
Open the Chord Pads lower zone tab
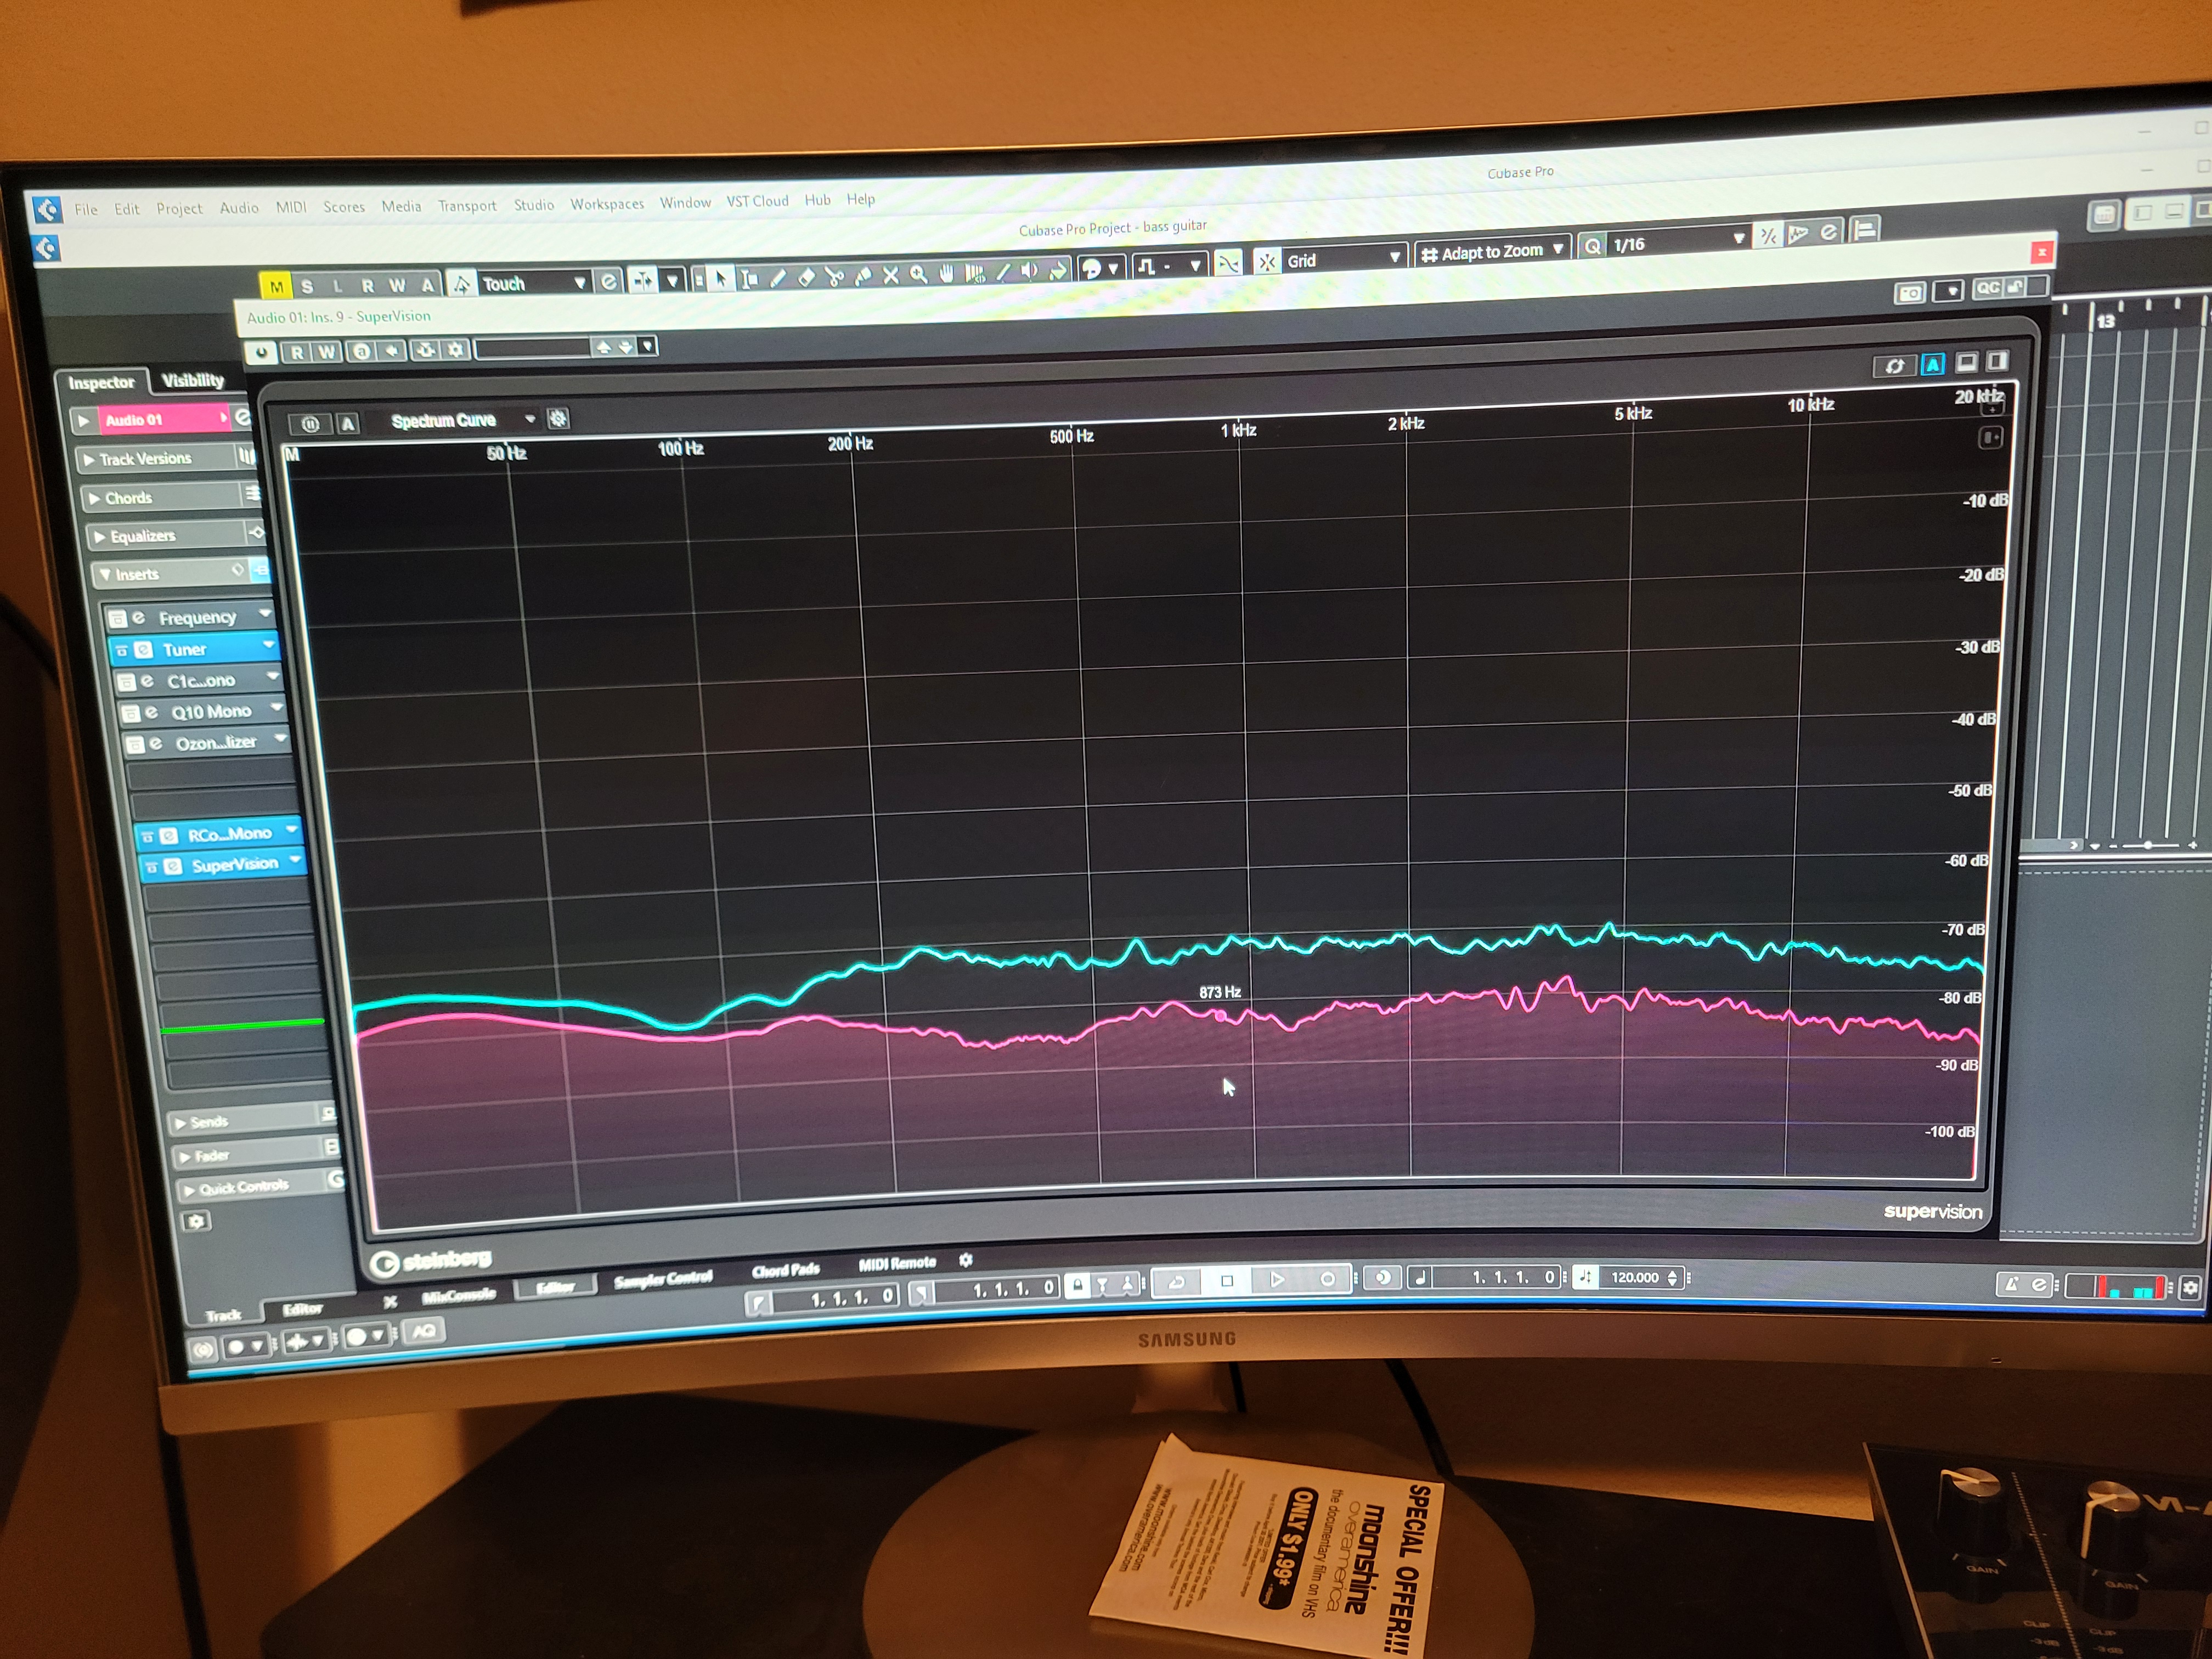[x=786, y=1270]
